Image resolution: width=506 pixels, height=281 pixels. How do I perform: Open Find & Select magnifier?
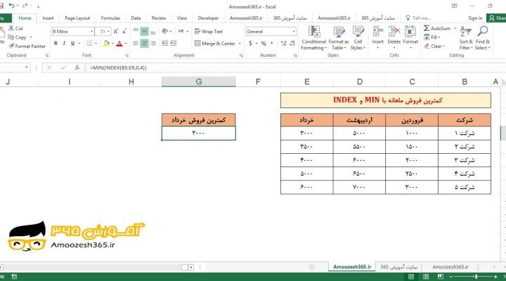482,38
